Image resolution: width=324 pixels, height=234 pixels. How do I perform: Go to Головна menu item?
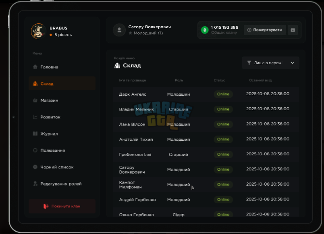pos(62,67)
